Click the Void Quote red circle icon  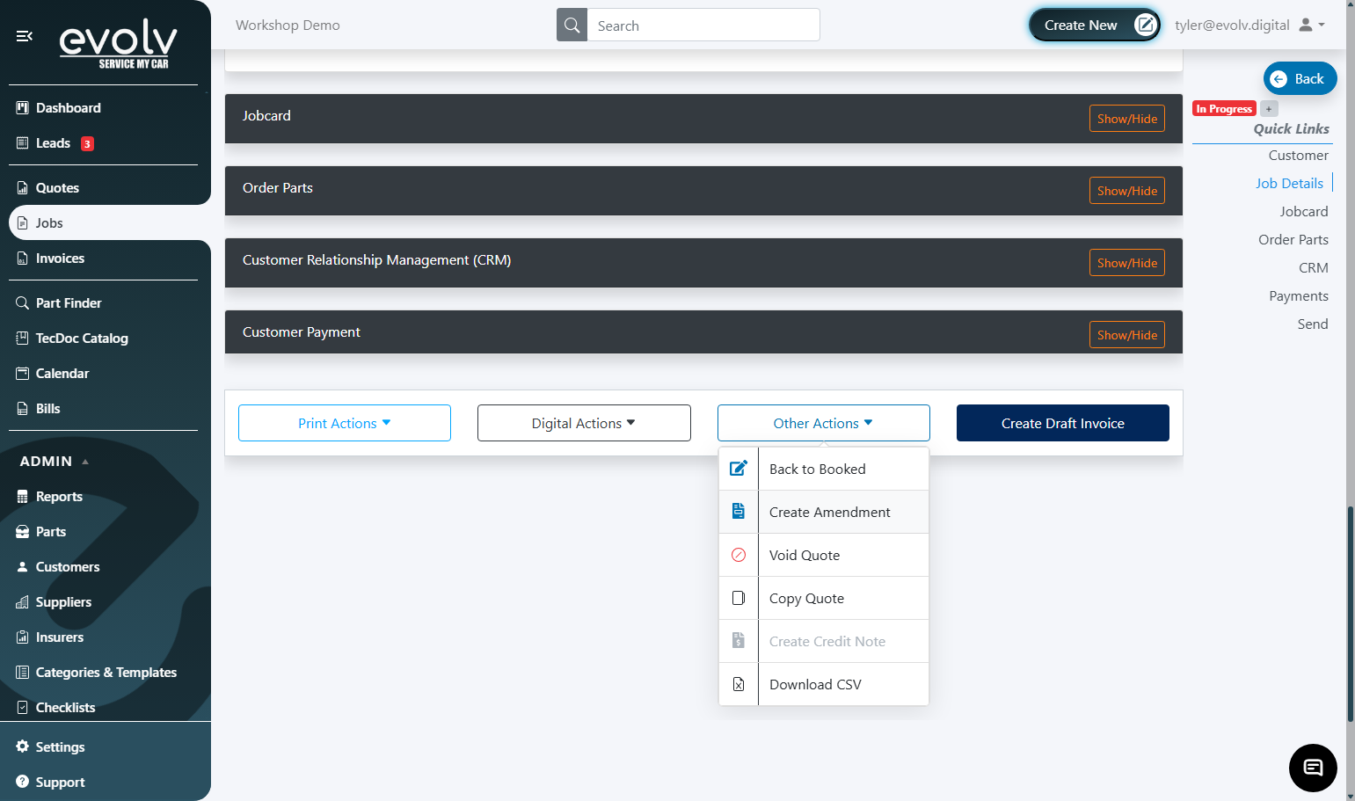tap(739, 555)
